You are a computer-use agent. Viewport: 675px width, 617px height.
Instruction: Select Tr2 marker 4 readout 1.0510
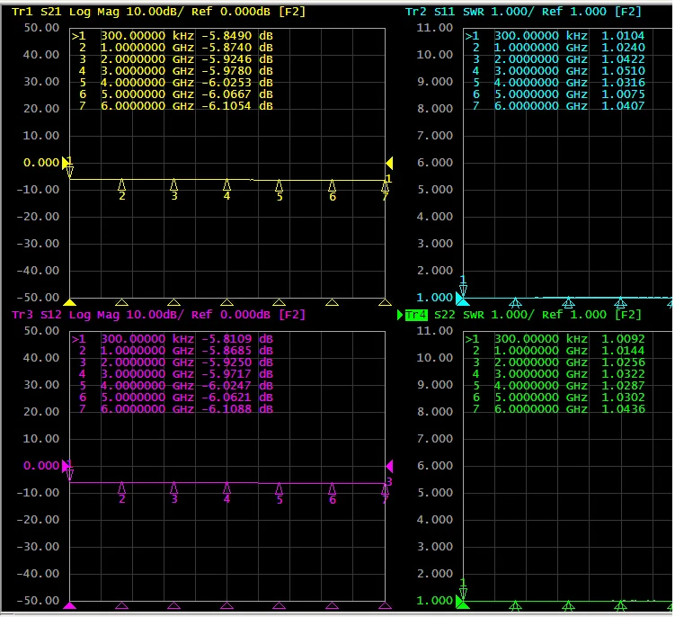click(623, 71)
